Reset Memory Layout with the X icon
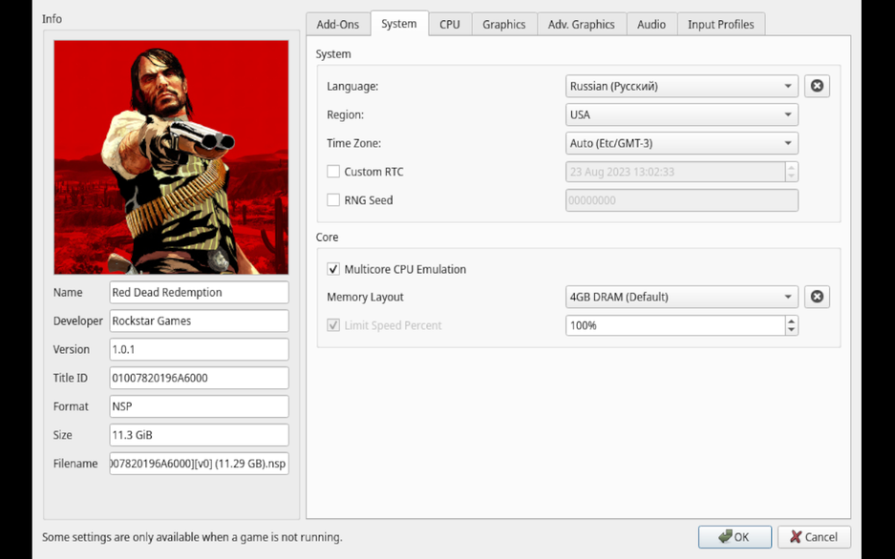The image size is (895, 559). [x=817, y=297]
